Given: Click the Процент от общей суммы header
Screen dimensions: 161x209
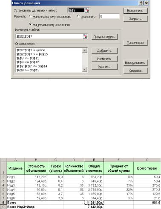Looking at the screenshot, I should tap(119, 168).
